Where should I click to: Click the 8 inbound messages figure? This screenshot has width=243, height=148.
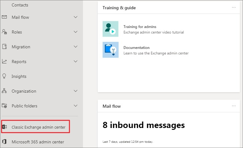tap(144, 125)
